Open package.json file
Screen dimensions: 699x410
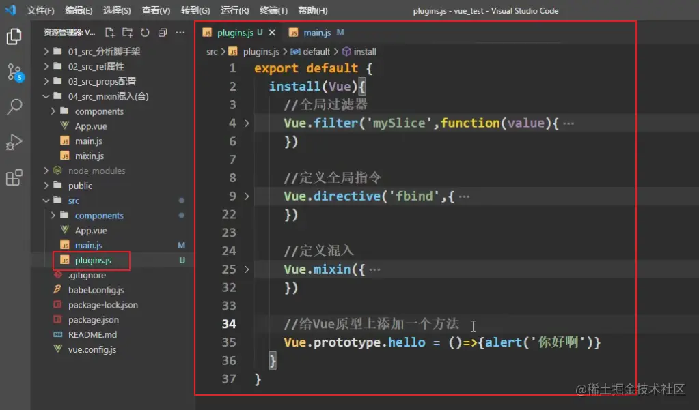click(x=93, y=320)
